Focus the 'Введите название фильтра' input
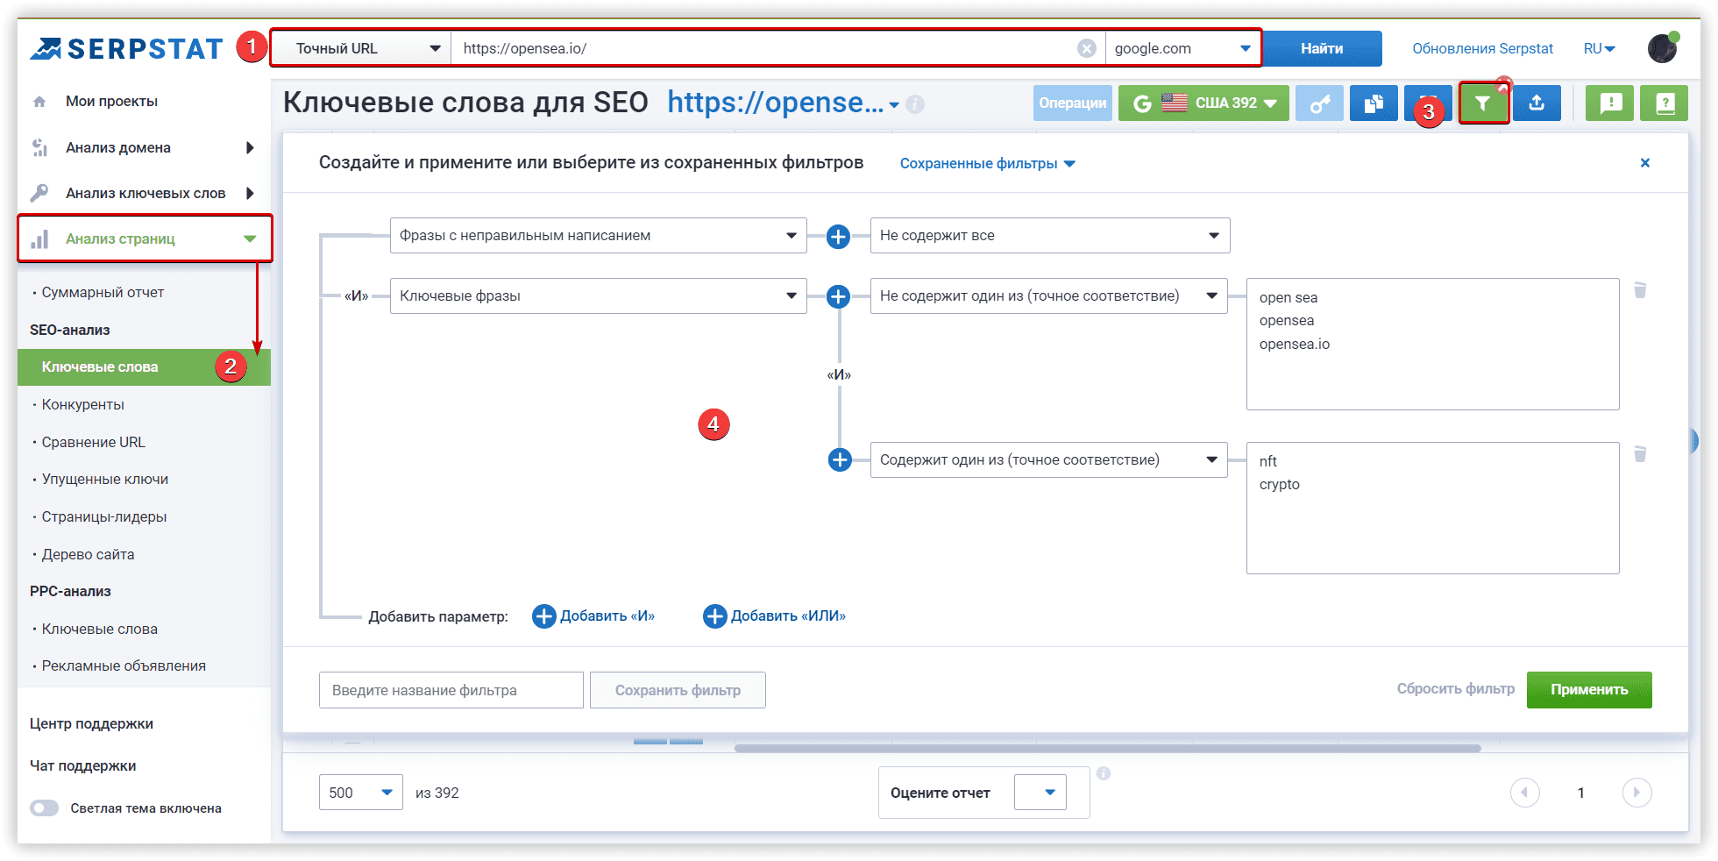This screenshot has height=861, width=1718. coord(451,690)
